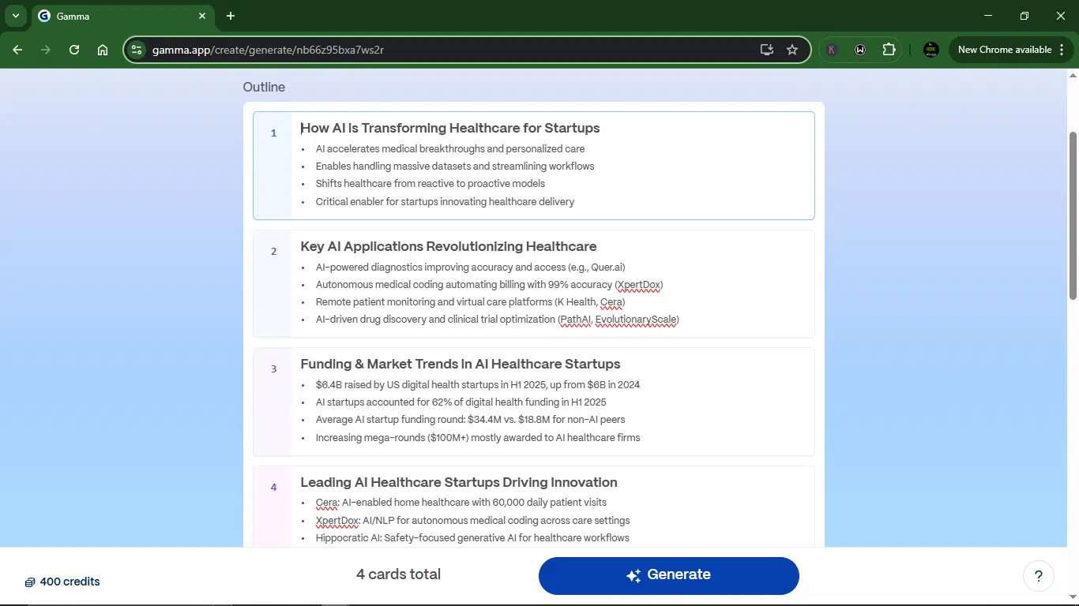Open the W circle extension icon
The image size is (1079, 606).
point(860,50)
